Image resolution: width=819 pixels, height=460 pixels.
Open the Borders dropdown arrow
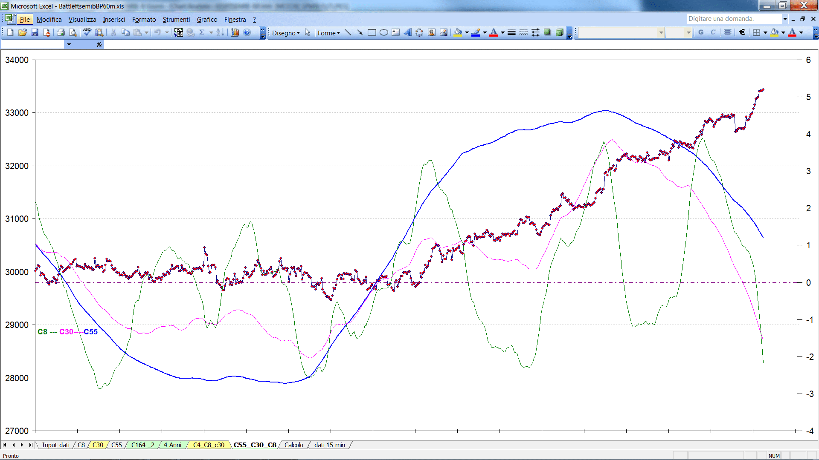765,32
